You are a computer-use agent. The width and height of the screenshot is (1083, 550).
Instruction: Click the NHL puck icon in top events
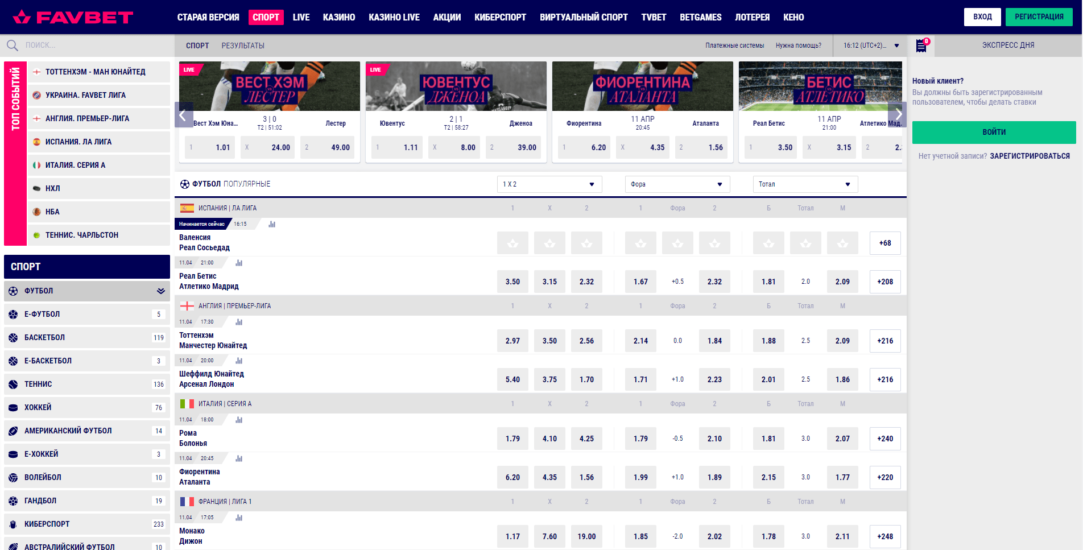point(36,188)
